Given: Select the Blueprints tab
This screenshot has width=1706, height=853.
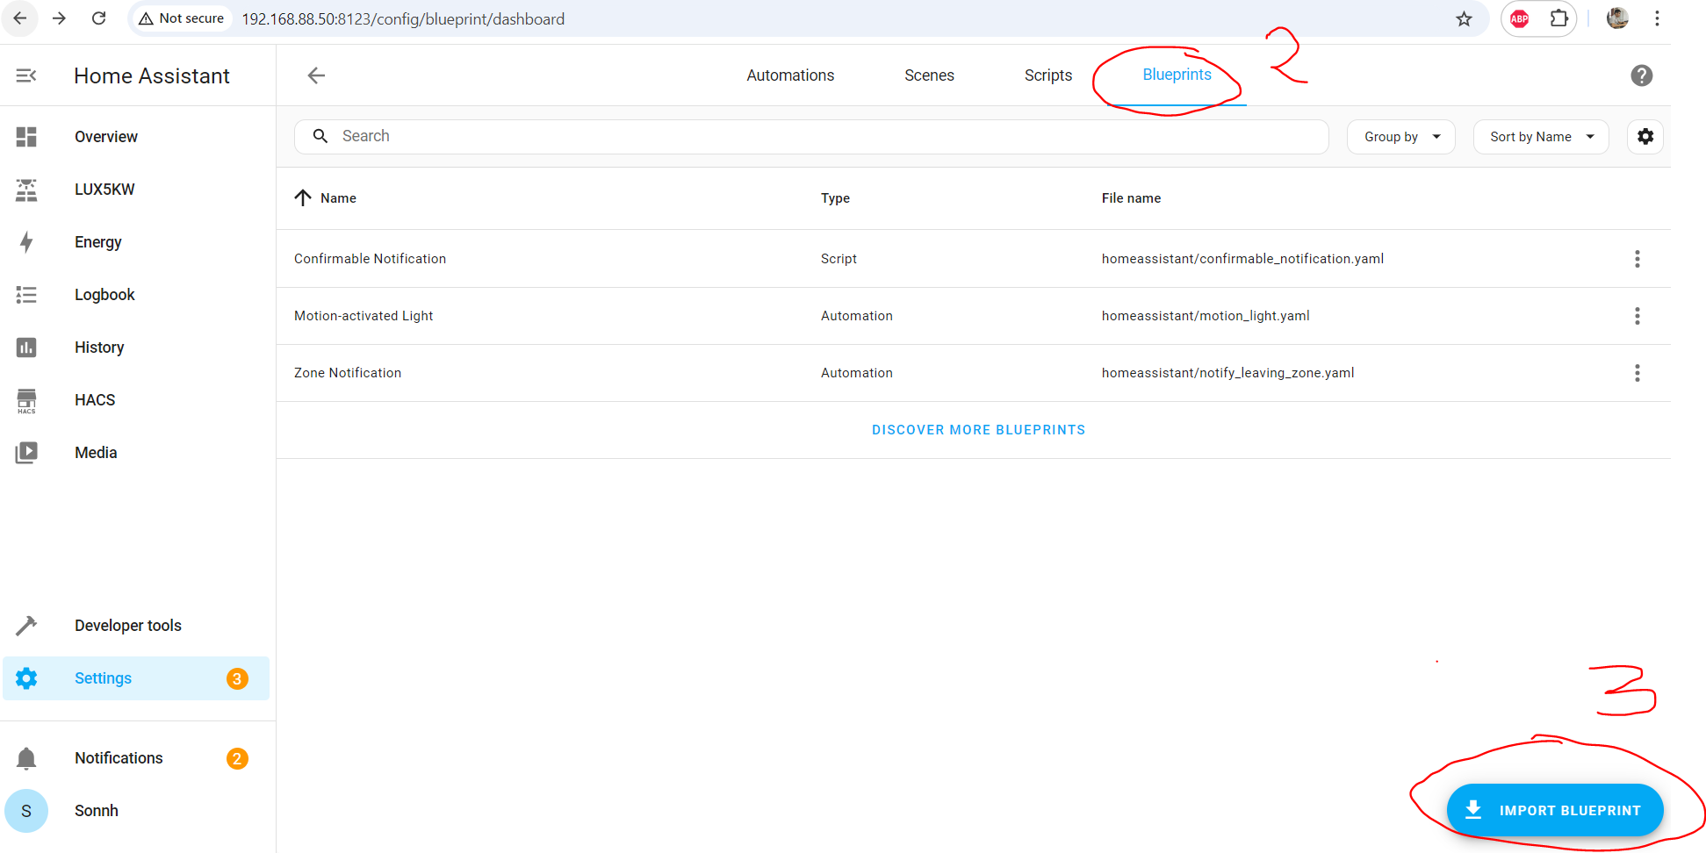Looking at the screenshot, I should coord(1177,75).
